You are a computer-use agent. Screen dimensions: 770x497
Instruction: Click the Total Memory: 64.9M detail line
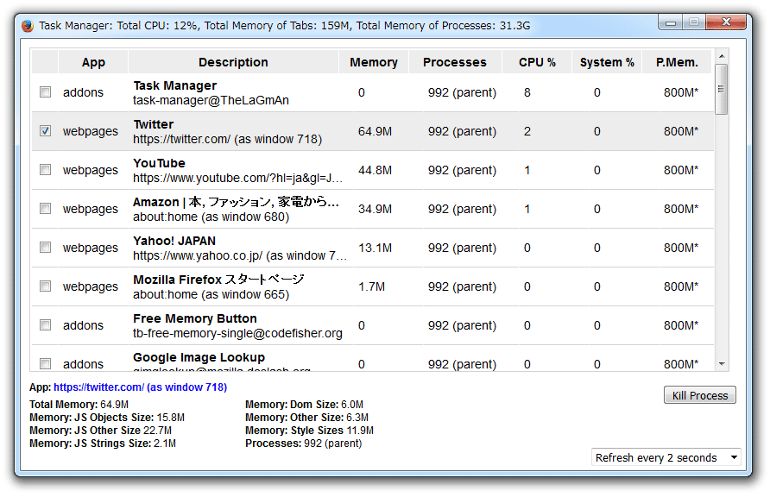tap(79, 405)
